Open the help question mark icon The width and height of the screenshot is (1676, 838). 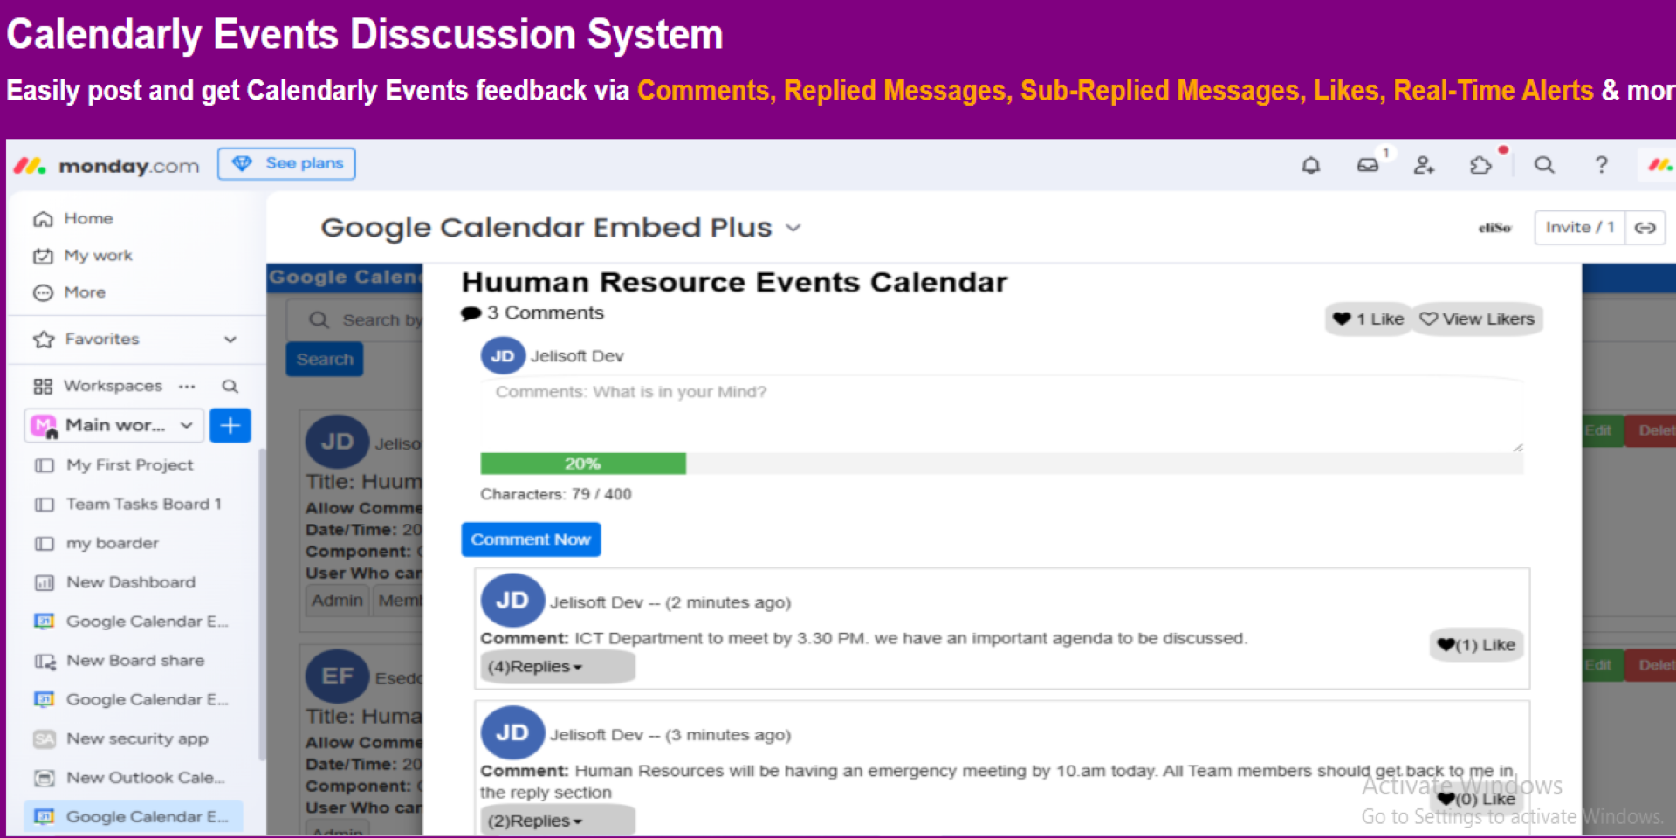(1601, 165)
